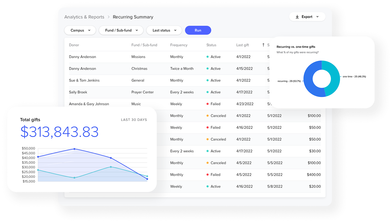
Task: Click the Missions fund cell
Action: (138, 57)
